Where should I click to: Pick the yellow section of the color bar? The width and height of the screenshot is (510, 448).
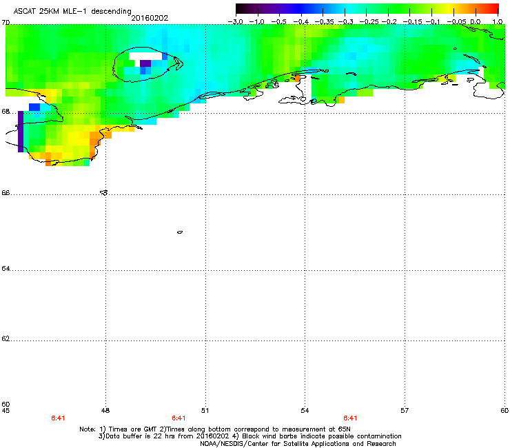point(450,8)
